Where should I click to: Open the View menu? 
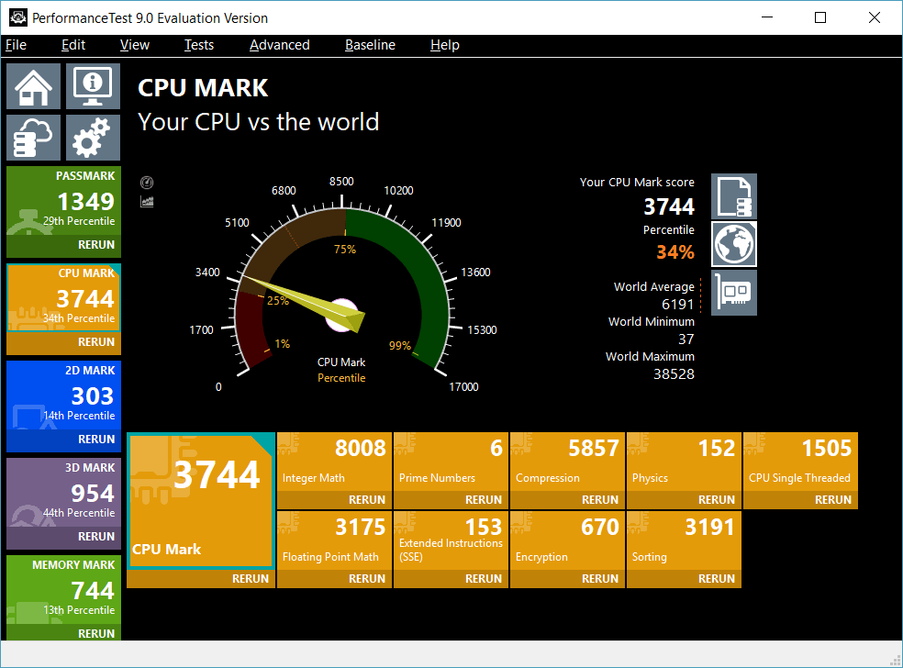pos(135,45)
